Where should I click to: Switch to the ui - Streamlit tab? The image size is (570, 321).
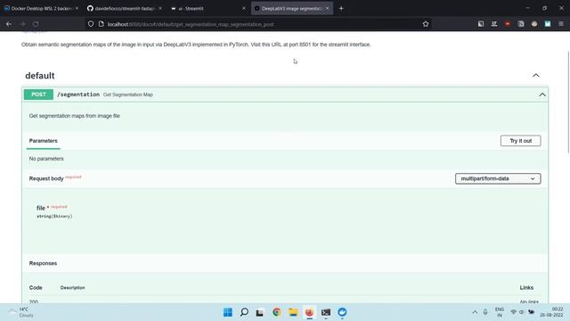[x=208, y=8]
